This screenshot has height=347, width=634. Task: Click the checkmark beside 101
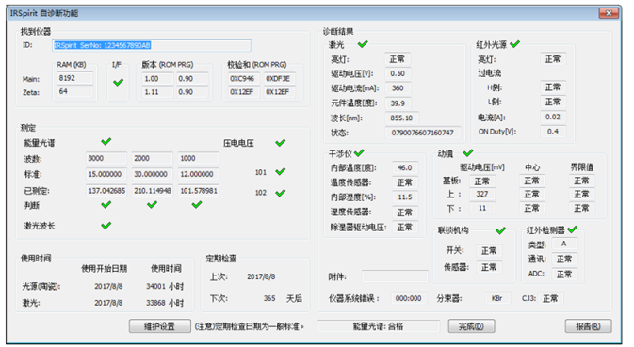(280, 171)
